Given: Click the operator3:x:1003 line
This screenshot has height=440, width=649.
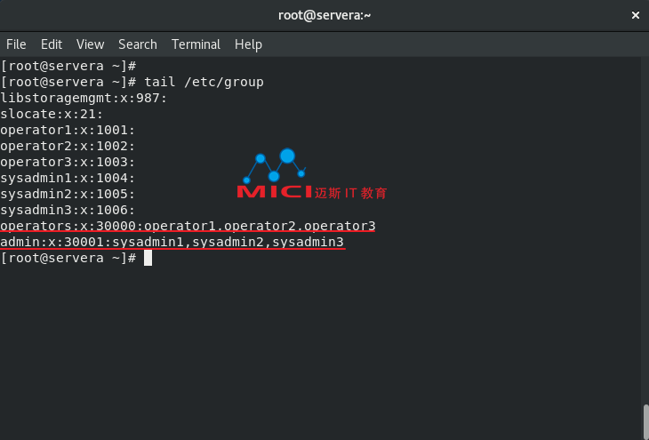Looking at the screenshot, I should [68, 162].
